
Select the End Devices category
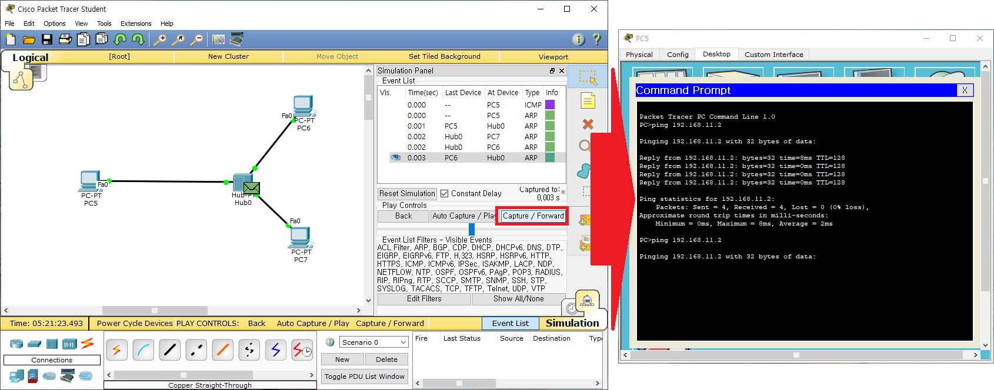point(16,376)
